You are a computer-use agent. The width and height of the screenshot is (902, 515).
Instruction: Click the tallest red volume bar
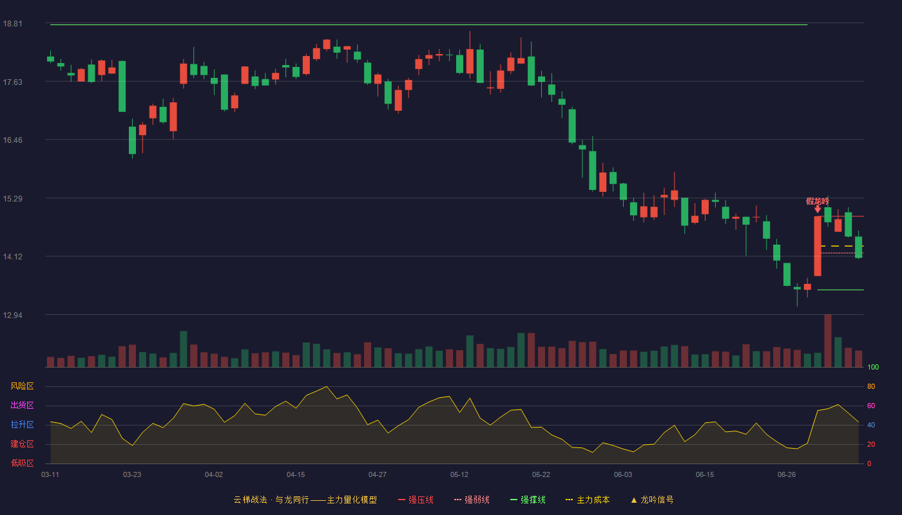tap(828, 341)
